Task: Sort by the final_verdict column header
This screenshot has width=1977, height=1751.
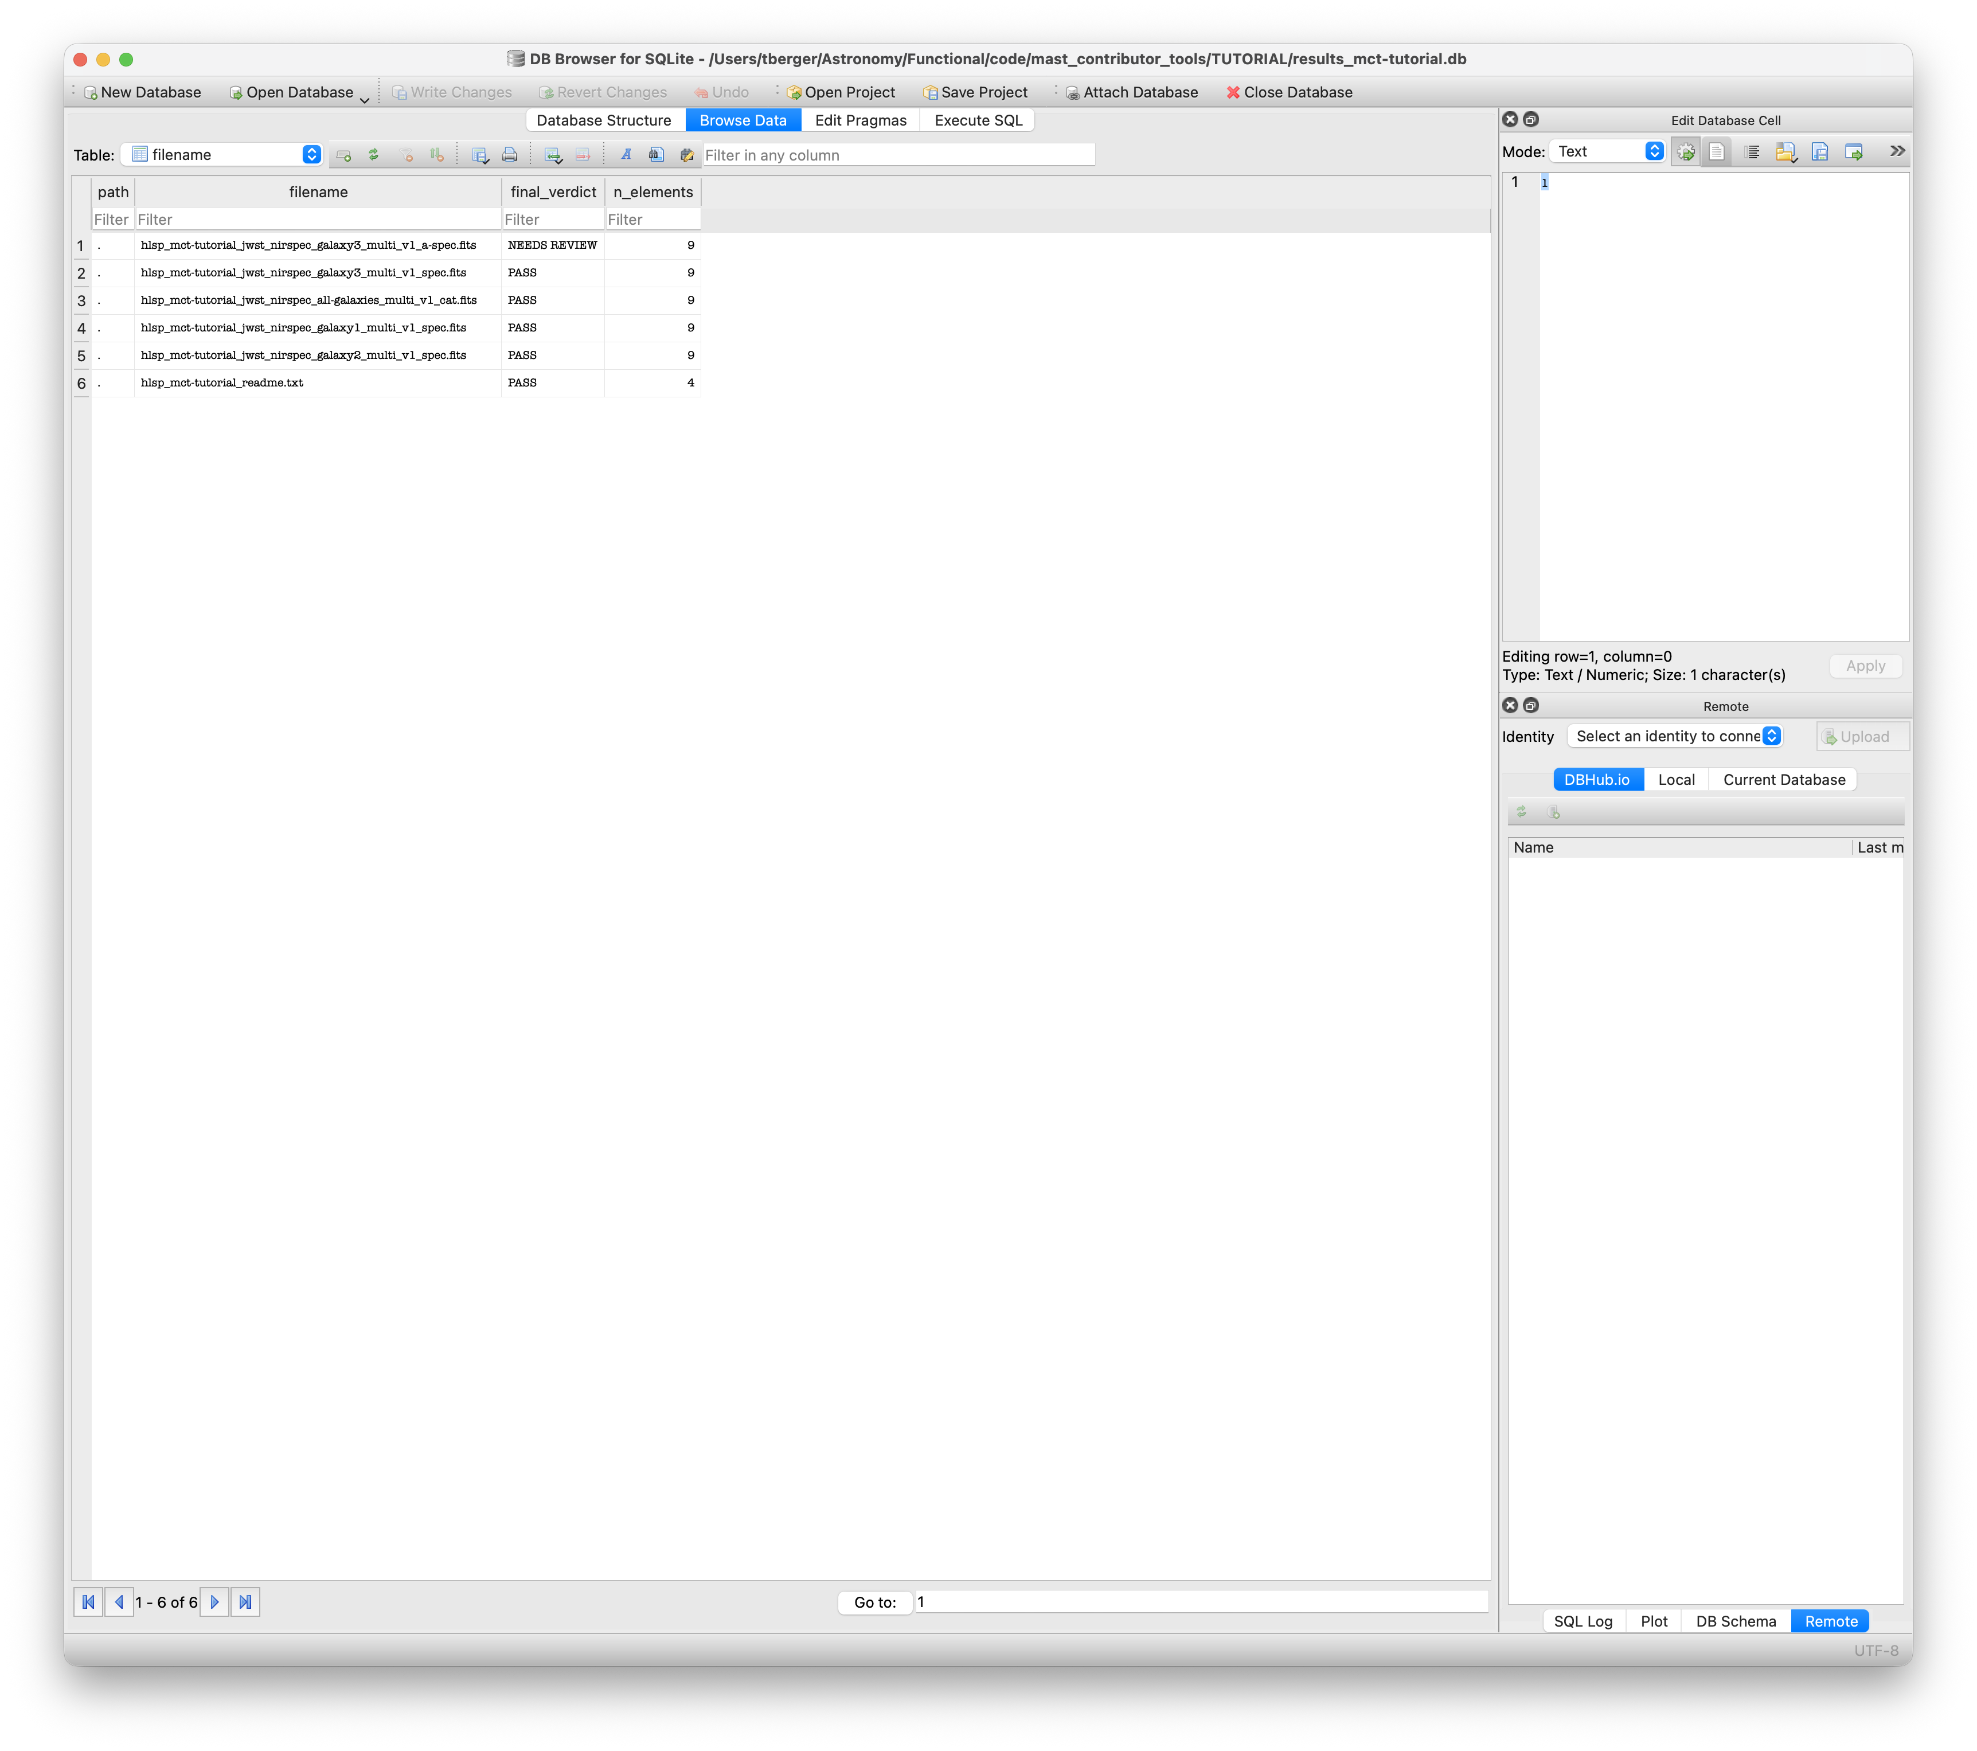Action: pos(553,191)
